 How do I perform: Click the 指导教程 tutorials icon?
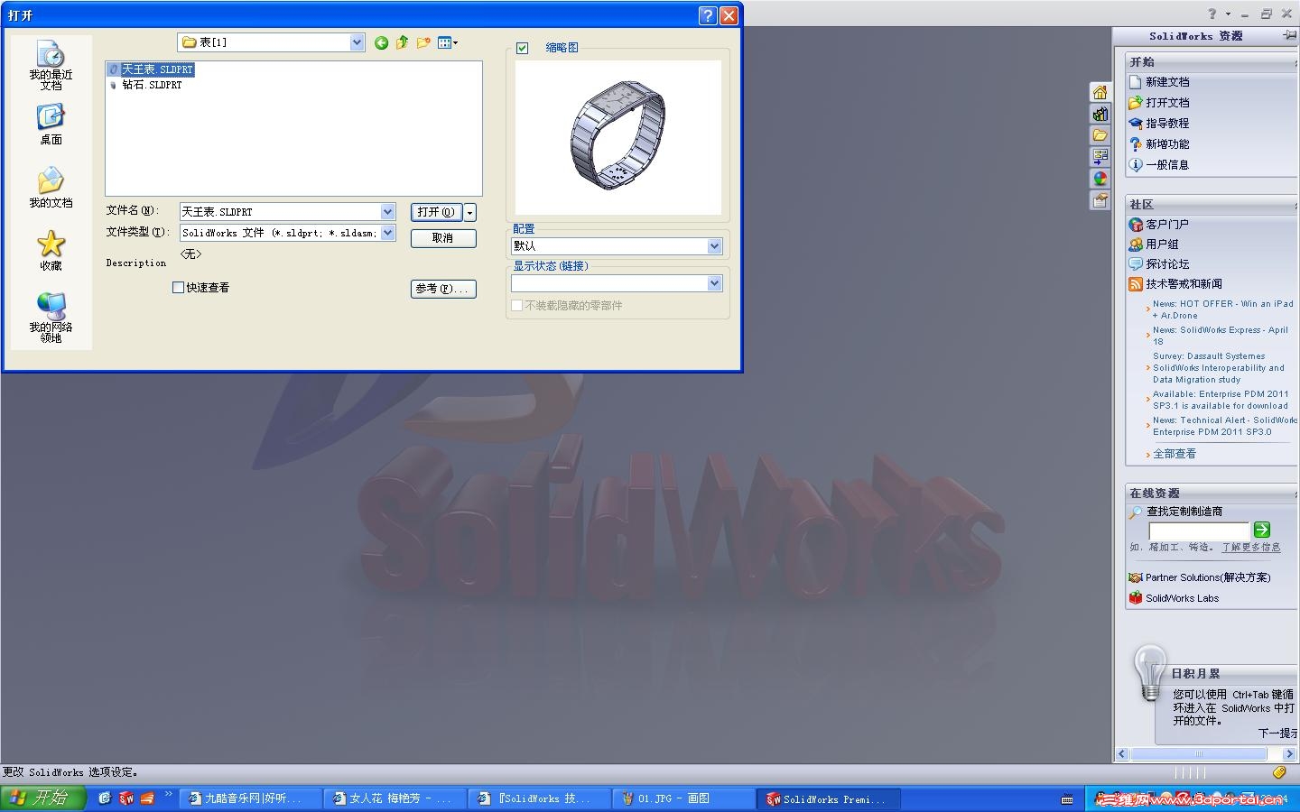click(1136, 123)
